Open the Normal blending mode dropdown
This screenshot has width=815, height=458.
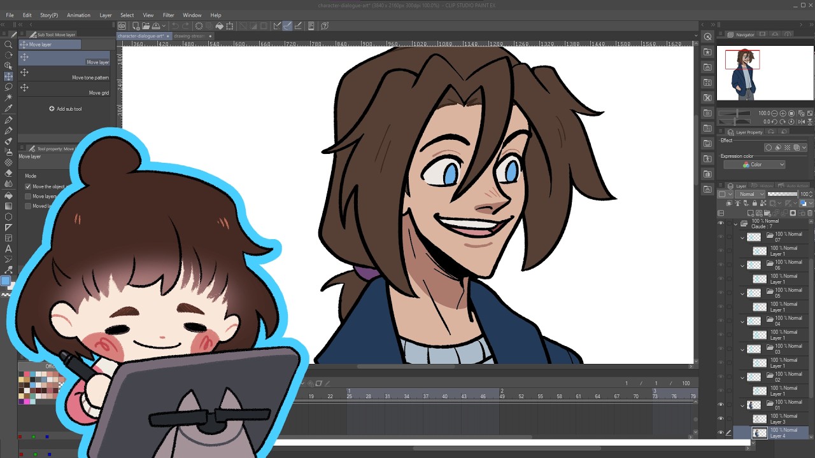pos(749,194)
